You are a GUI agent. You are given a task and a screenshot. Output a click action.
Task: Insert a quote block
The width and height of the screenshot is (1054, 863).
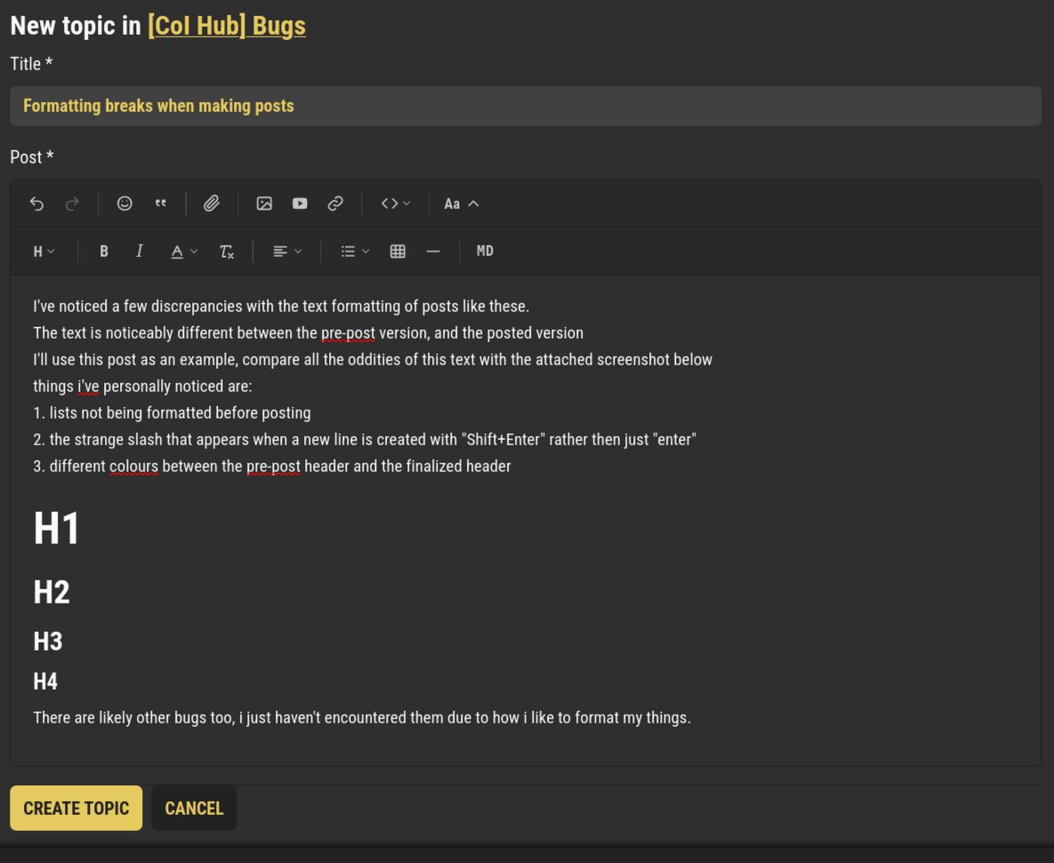160,204
